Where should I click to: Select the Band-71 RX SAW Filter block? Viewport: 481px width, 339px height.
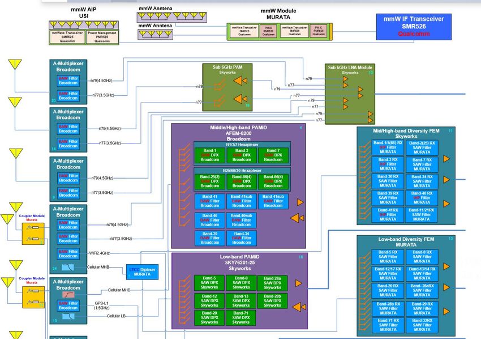tap(388, 325)
